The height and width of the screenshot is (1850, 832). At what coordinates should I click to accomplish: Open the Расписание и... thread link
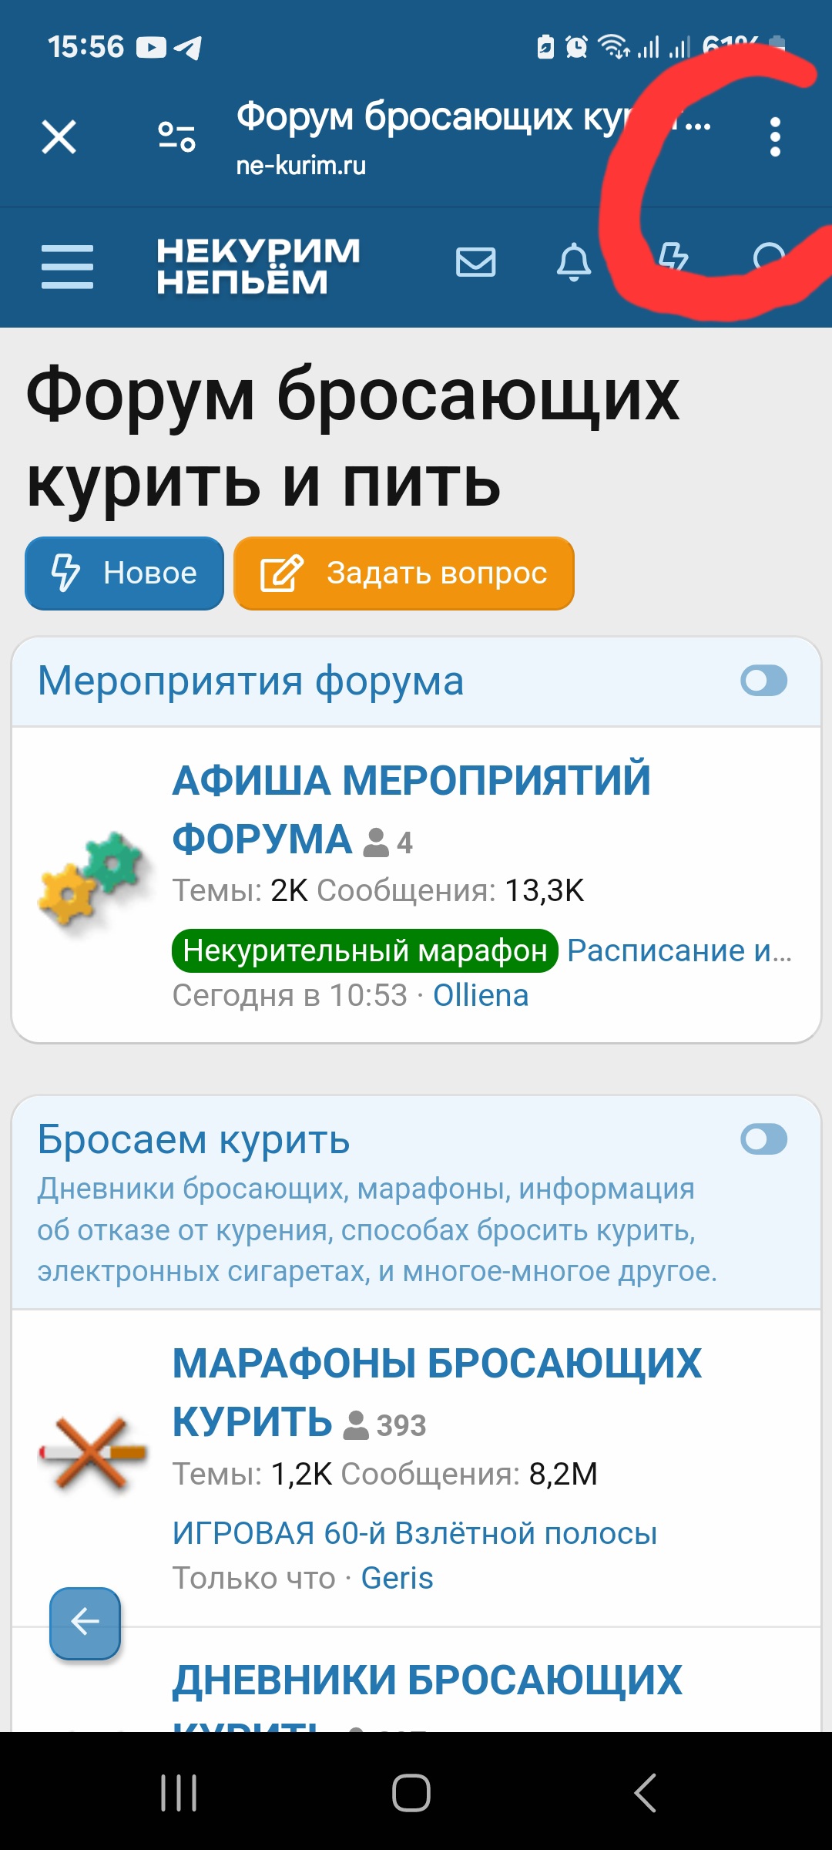coord(679,951)
